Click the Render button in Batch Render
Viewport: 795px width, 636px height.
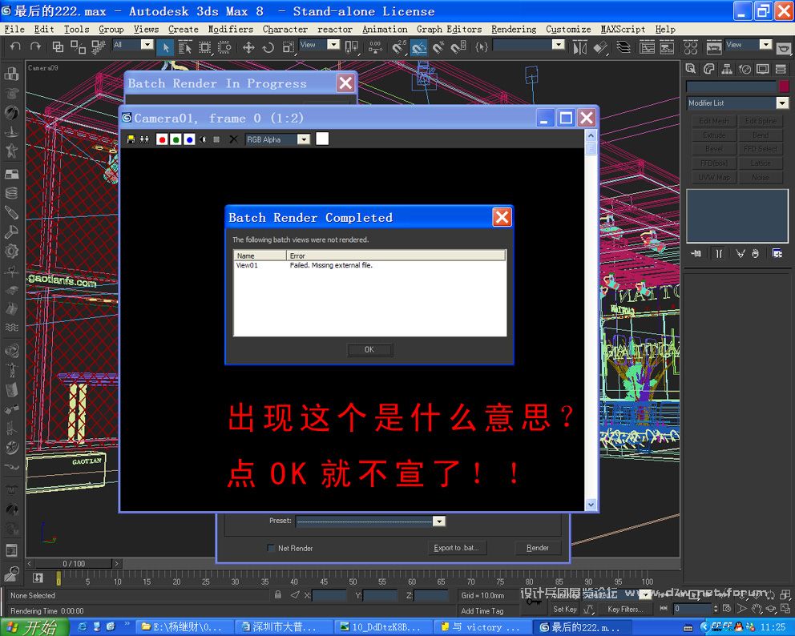(538, 548)
